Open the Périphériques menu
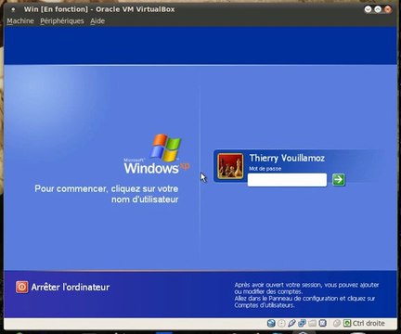Image resolution: width=401 pixels, height=334 pixels. coord(62,21)
